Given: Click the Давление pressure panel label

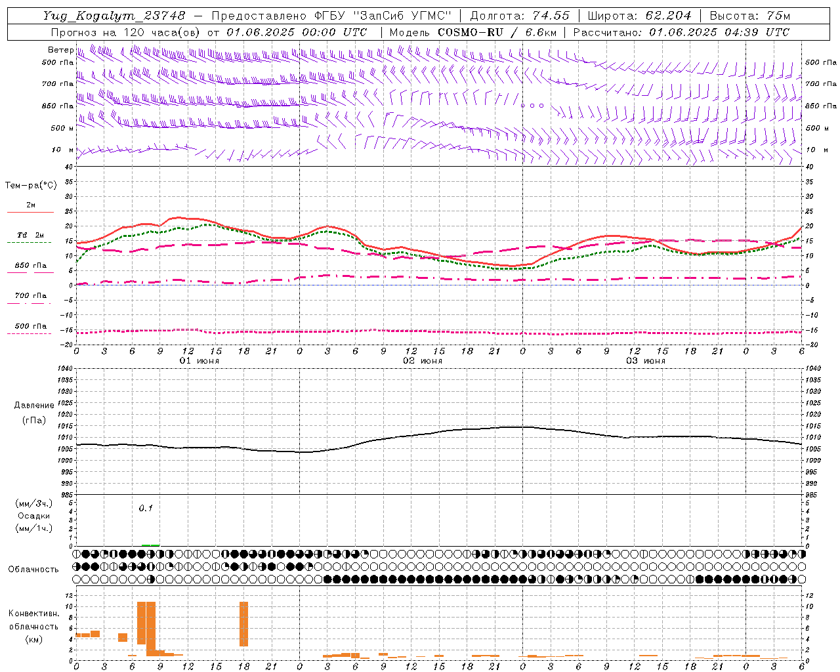Looking at the screenshot, I should pos(34,406).
